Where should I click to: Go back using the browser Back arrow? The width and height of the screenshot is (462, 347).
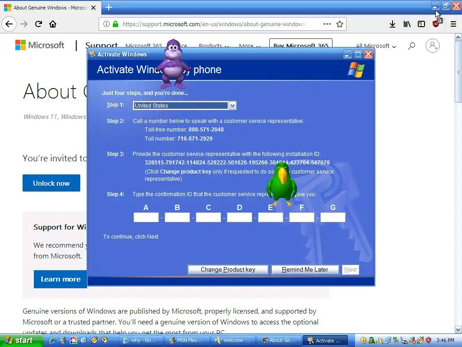pos(9,24)
